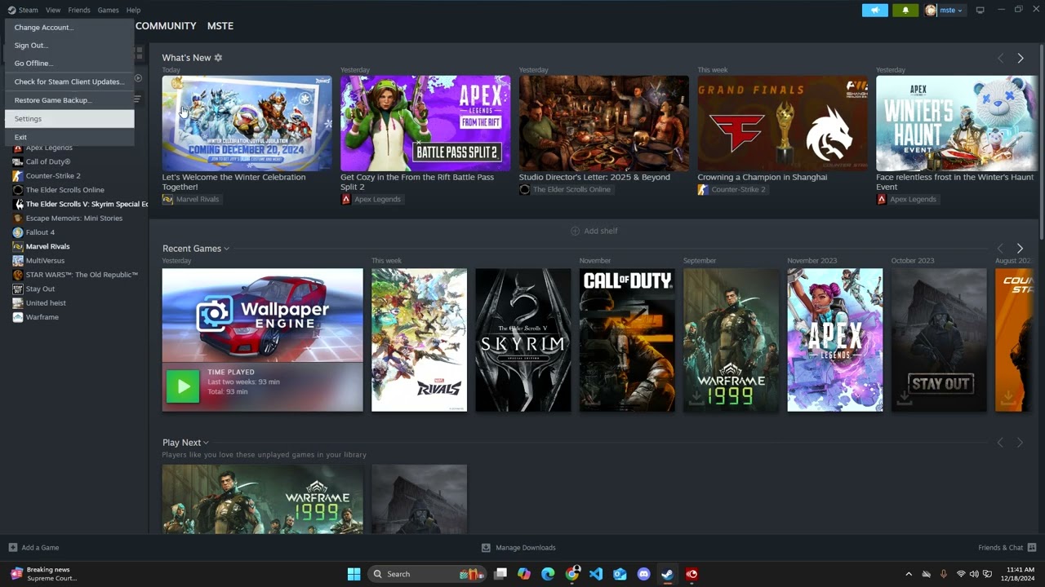Select Settings in the Steam menu
The image size is (1045, 587).
69,119
